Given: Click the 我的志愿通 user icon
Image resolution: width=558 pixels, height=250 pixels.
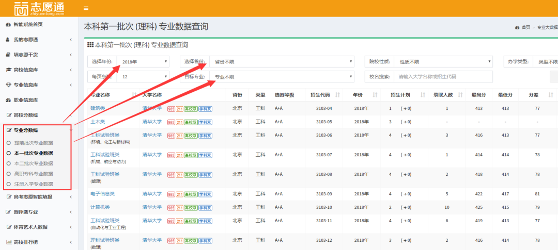Looking at the screenshot, I should pyautogui.click(x=8, y=39).
